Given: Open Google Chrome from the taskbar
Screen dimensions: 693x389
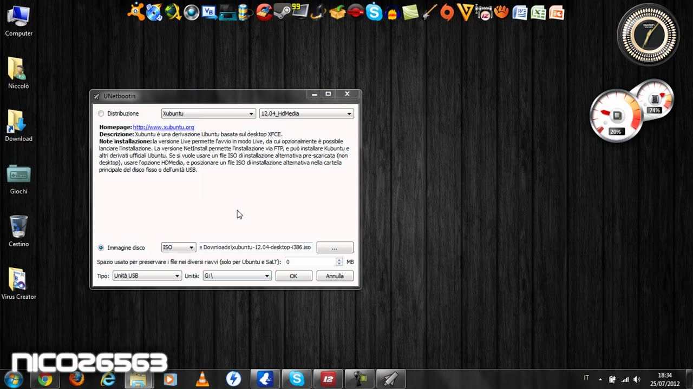Looking at the screenshot, I should point(45,379).
